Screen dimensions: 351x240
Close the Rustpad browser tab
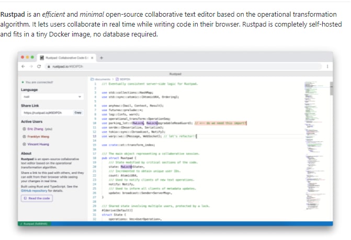92,58
